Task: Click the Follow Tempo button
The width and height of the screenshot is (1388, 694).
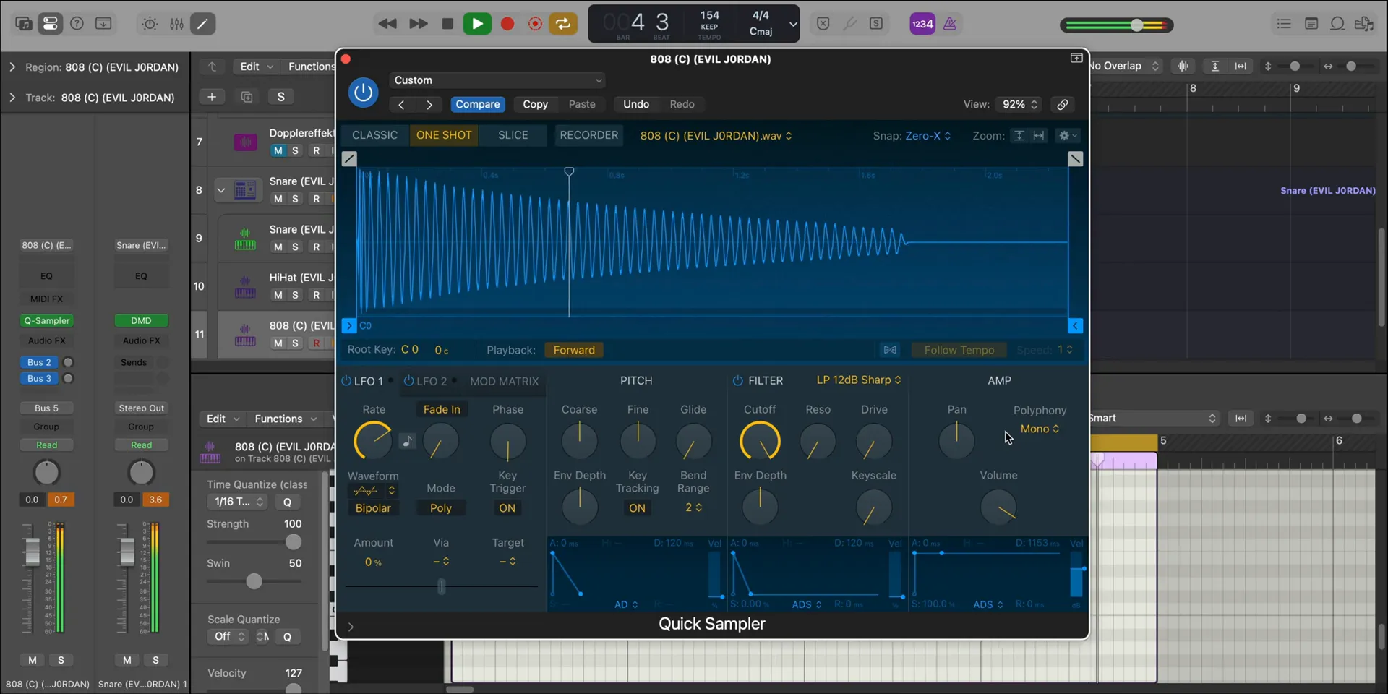Action: click(x=959, y=350)
